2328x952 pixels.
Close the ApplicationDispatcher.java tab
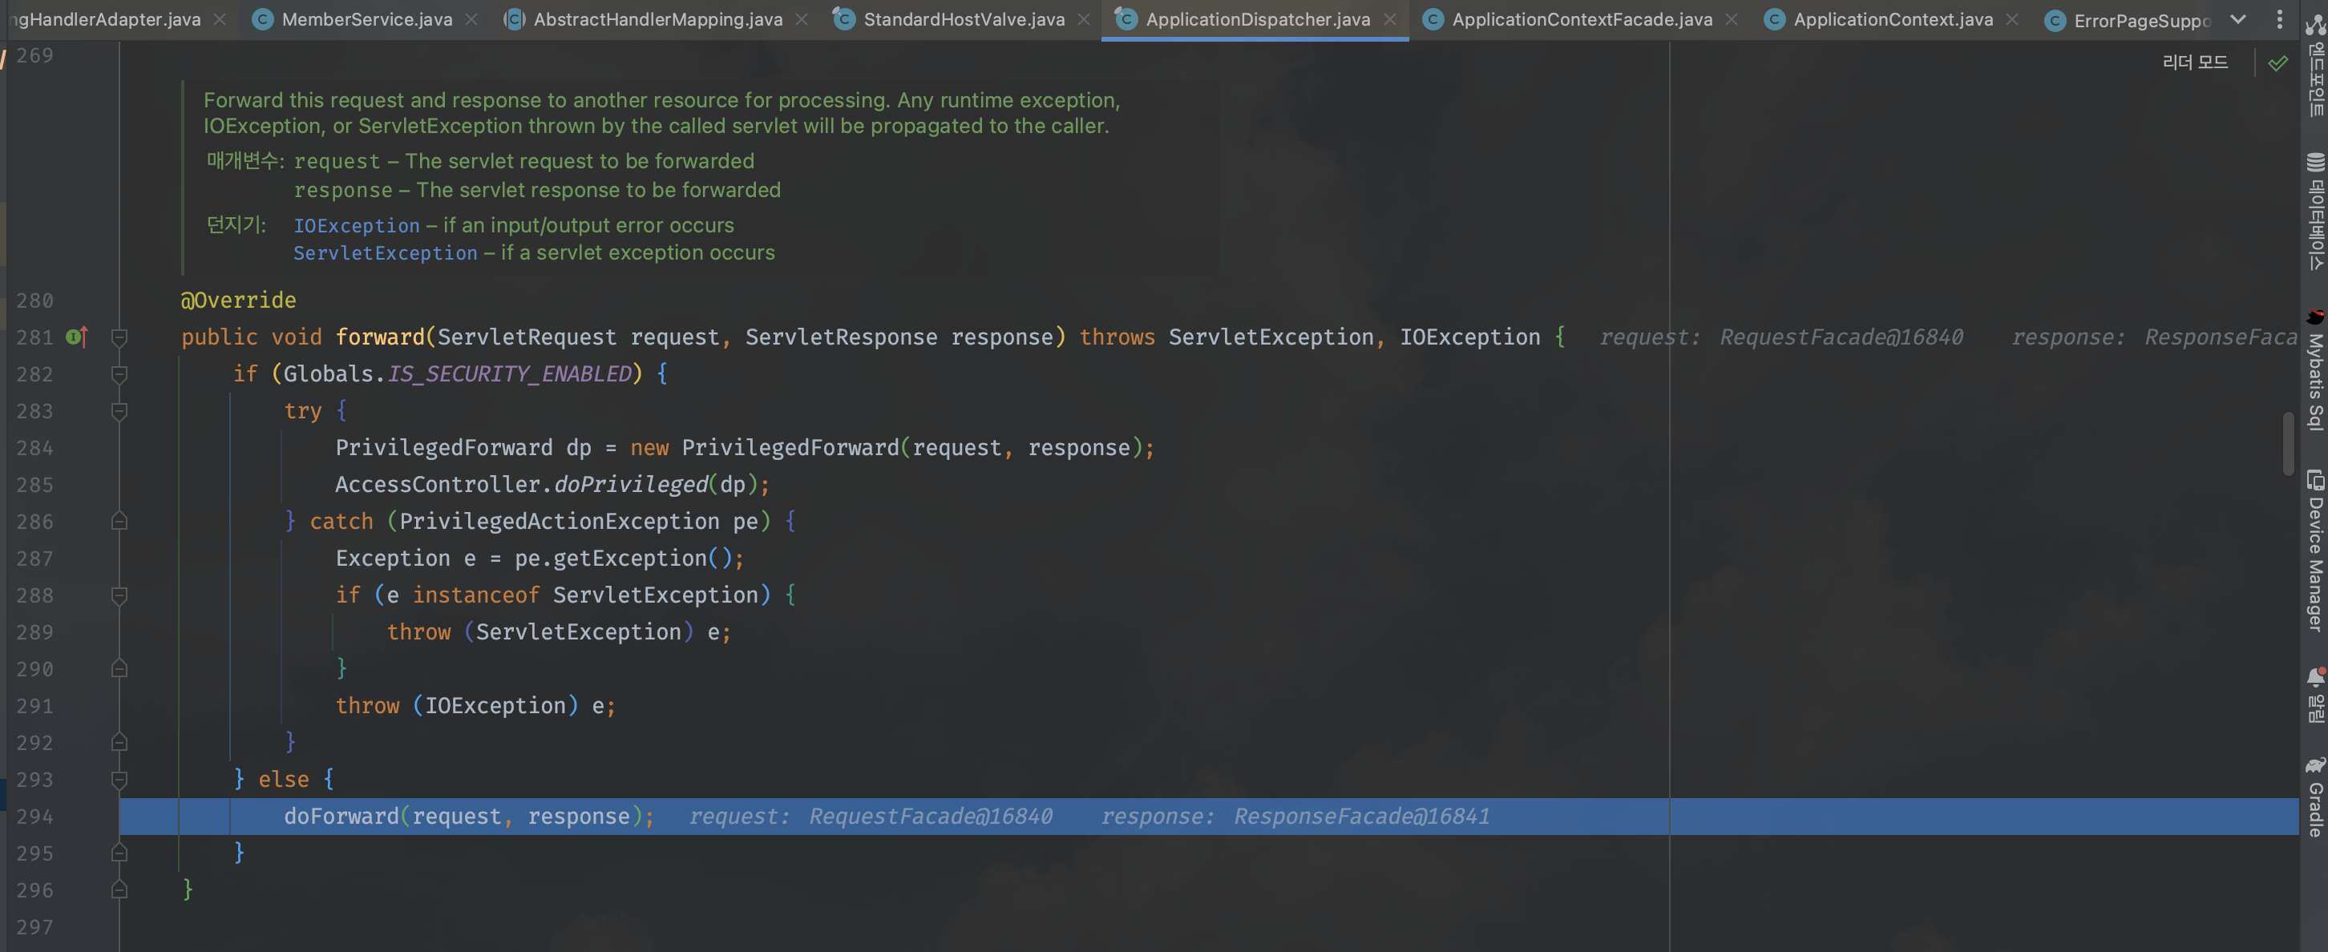[x=1390, y=19]
